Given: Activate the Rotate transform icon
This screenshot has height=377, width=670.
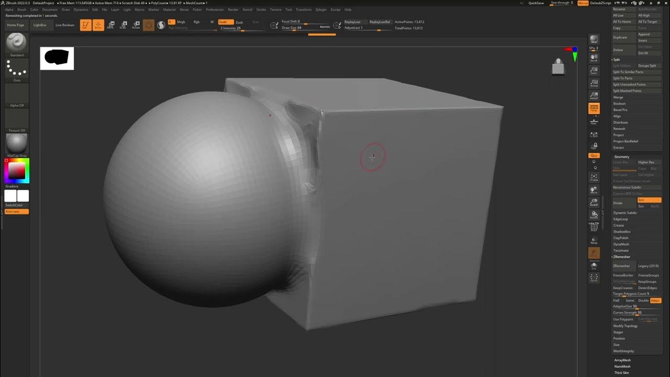Looking at the screenshot, I should coord(136,25).
